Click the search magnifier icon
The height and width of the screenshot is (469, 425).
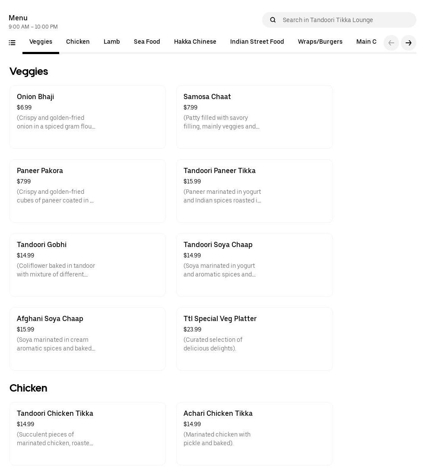coord(273,20)
